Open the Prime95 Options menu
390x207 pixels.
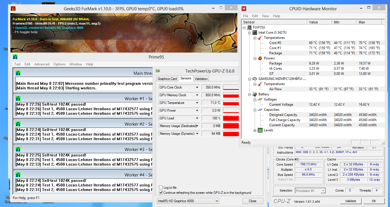(59, 64)
